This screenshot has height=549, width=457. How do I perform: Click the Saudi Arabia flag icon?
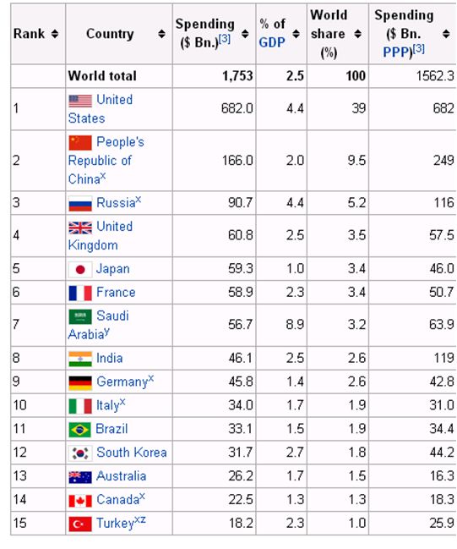[80, 316]
